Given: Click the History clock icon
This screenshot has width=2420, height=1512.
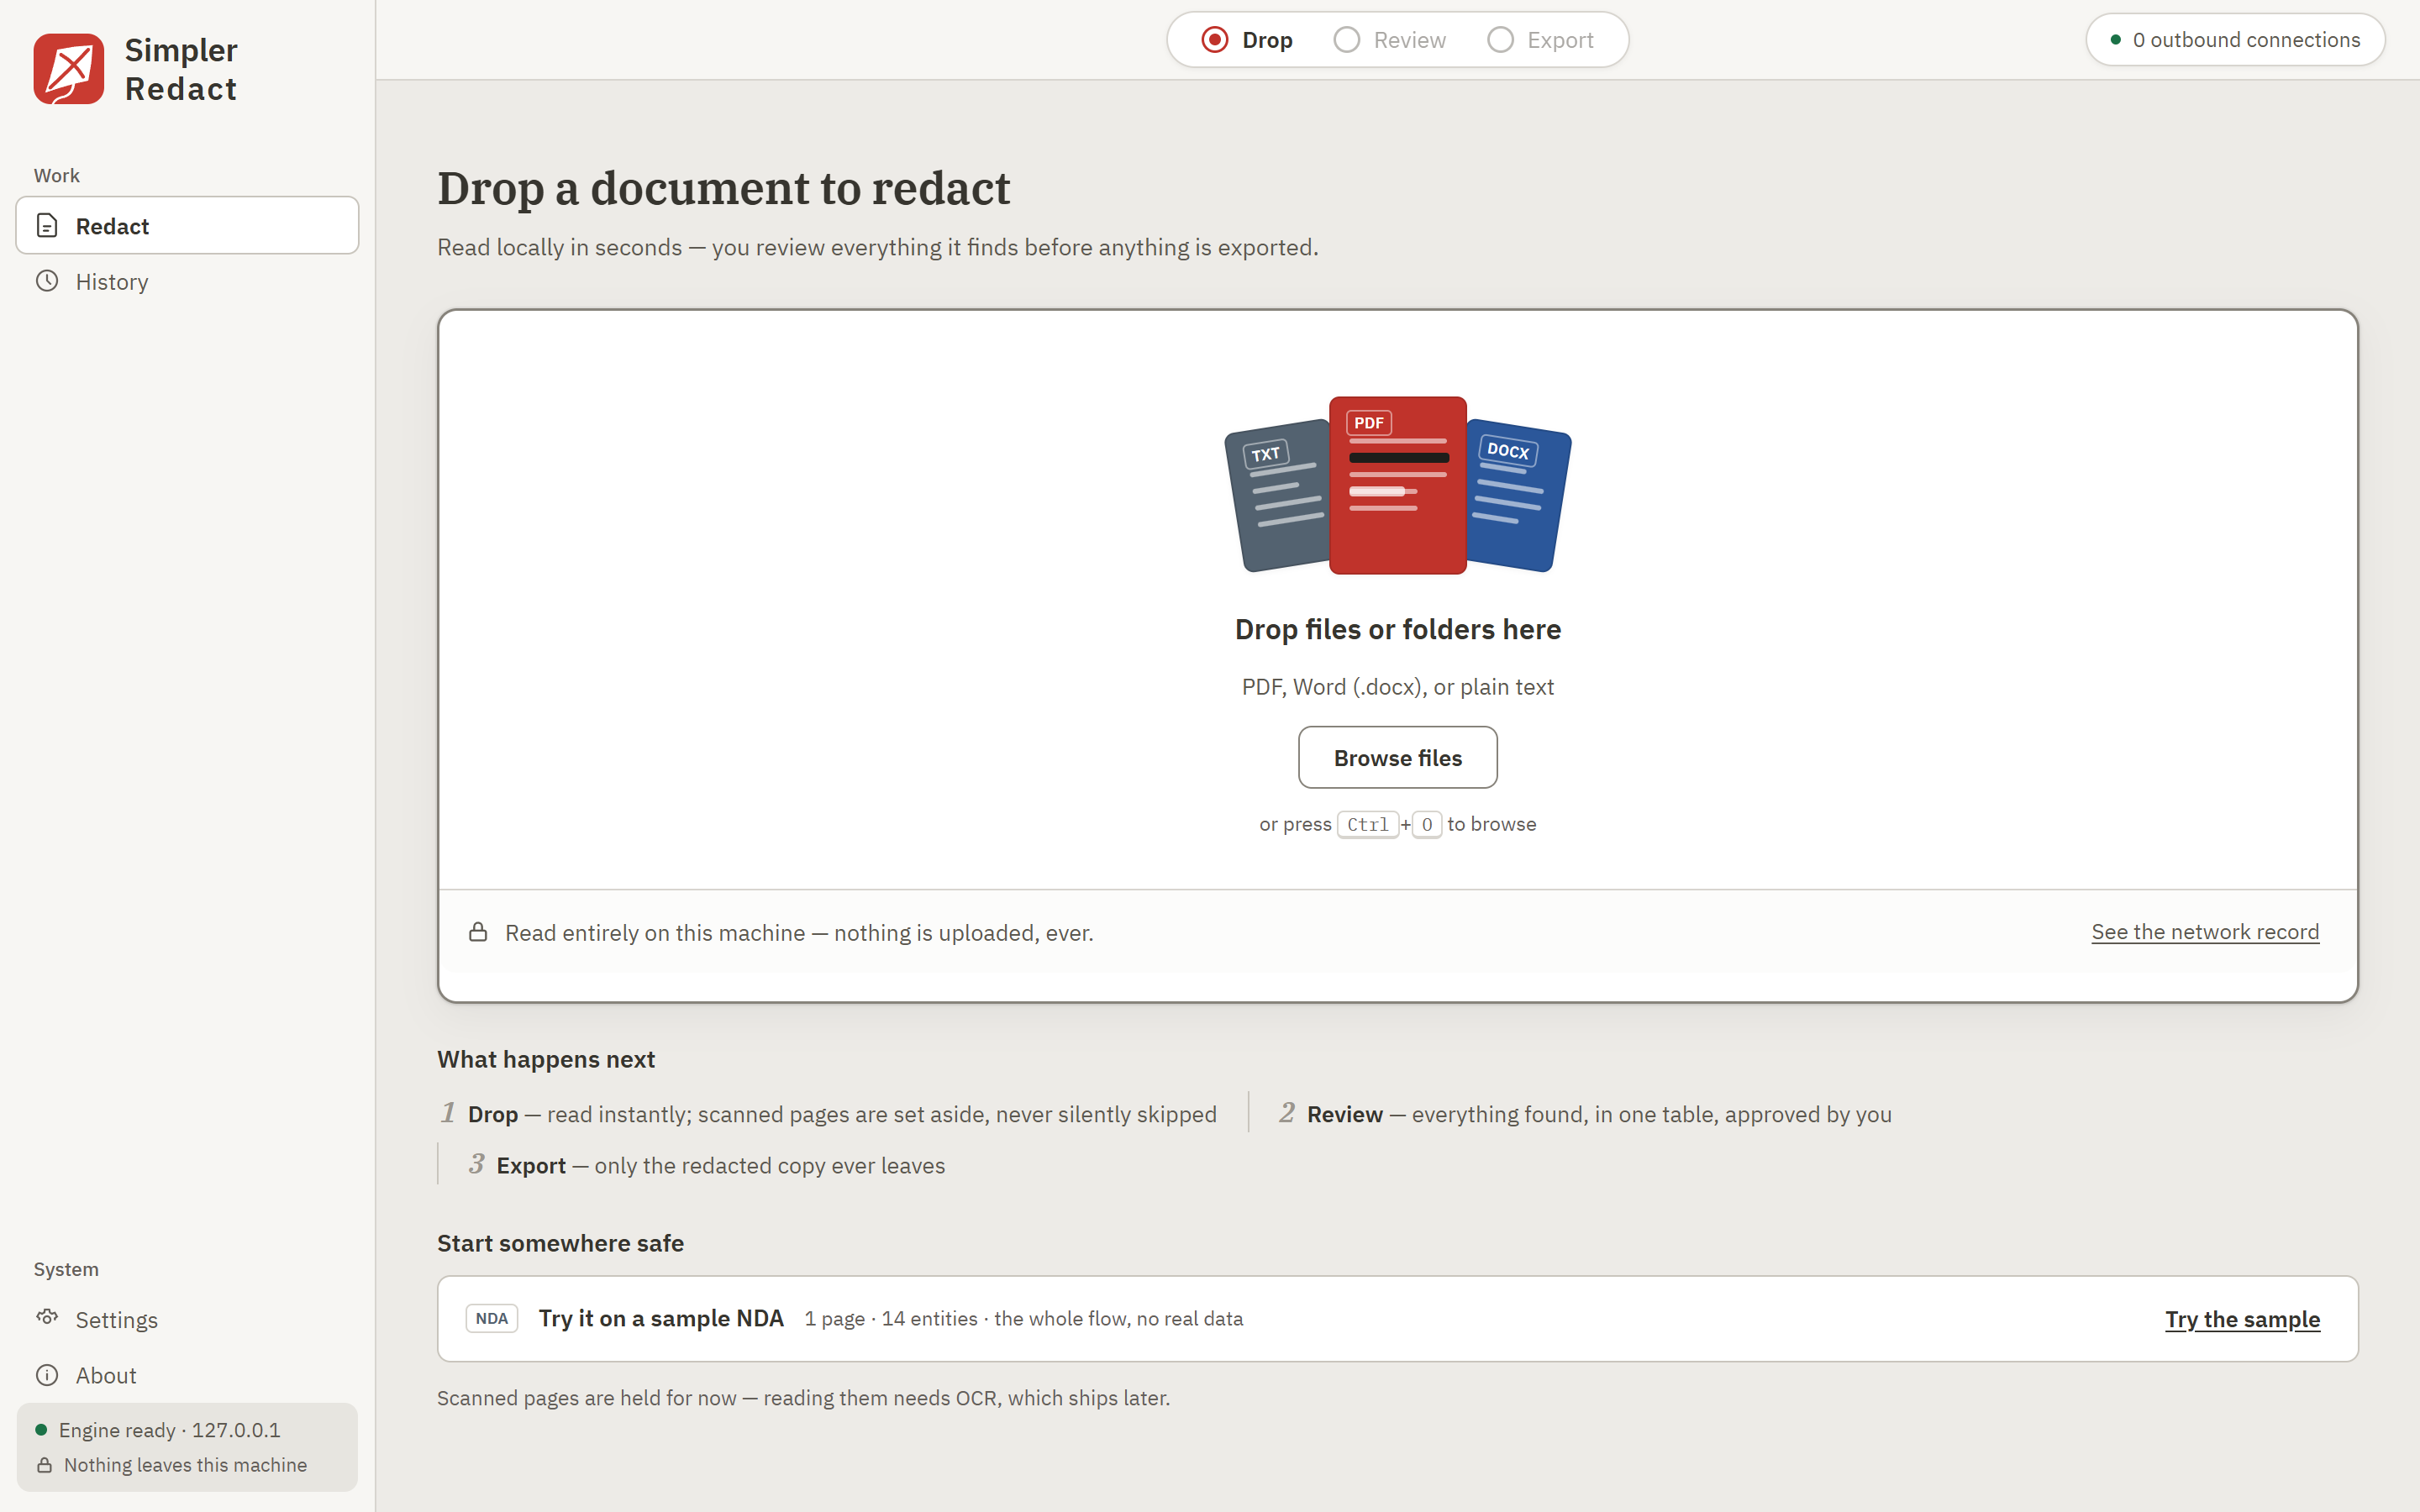Looking at the screenshot, I should click(x=47, y=281).
